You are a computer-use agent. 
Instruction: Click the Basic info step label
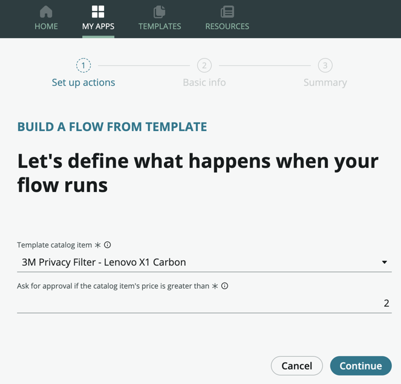pyautogui.click(x=204, y=83)
